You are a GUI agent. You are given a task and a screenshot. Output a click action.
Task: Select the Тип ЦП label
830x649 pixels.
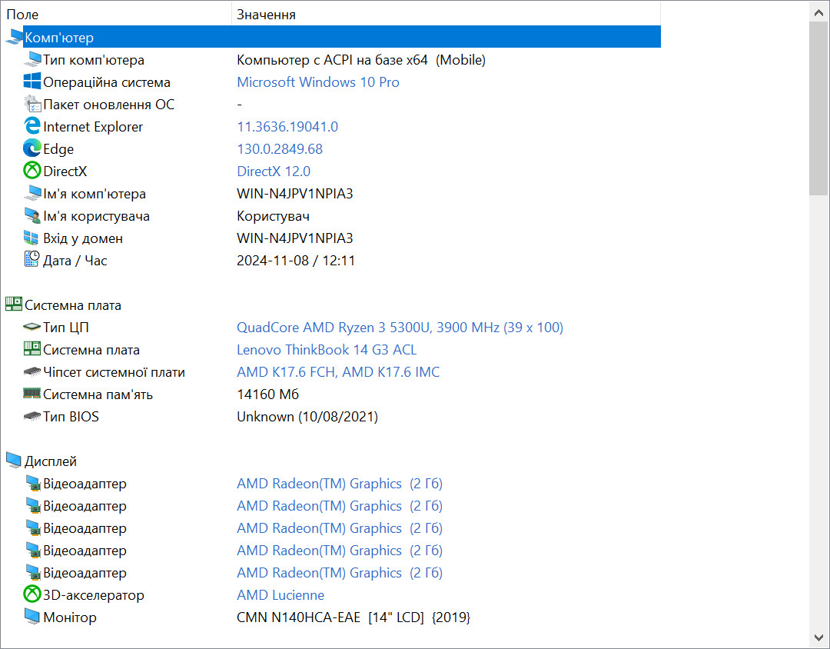[65, 328]
